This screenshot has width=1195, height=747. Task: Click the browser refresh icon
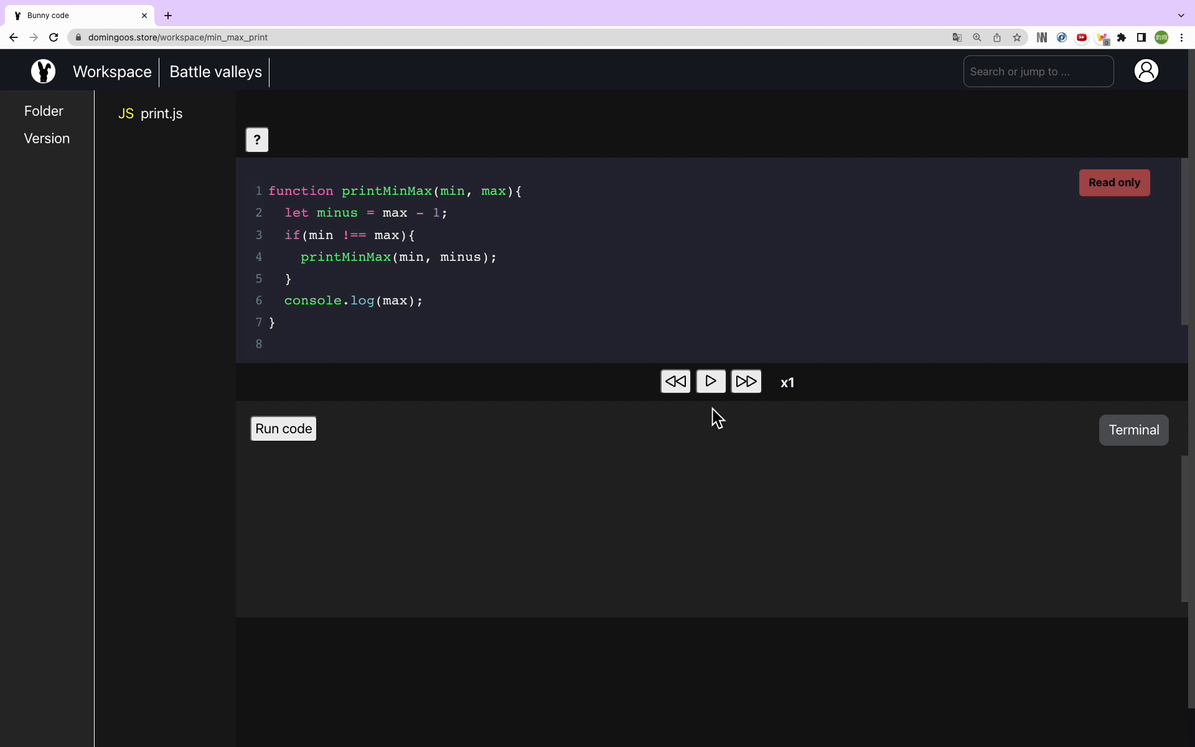pyautogui.click(x=54, y=37)
